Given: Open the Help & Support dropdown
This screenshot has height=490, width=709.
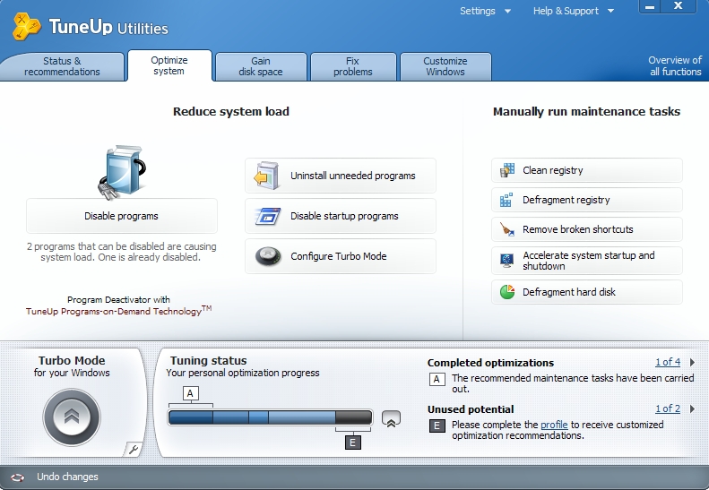Looking at the screenshot, I should (x=574, y=11).
